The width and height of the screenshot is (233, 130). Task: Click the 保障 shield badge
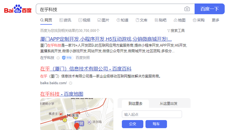tap(68, 58)
